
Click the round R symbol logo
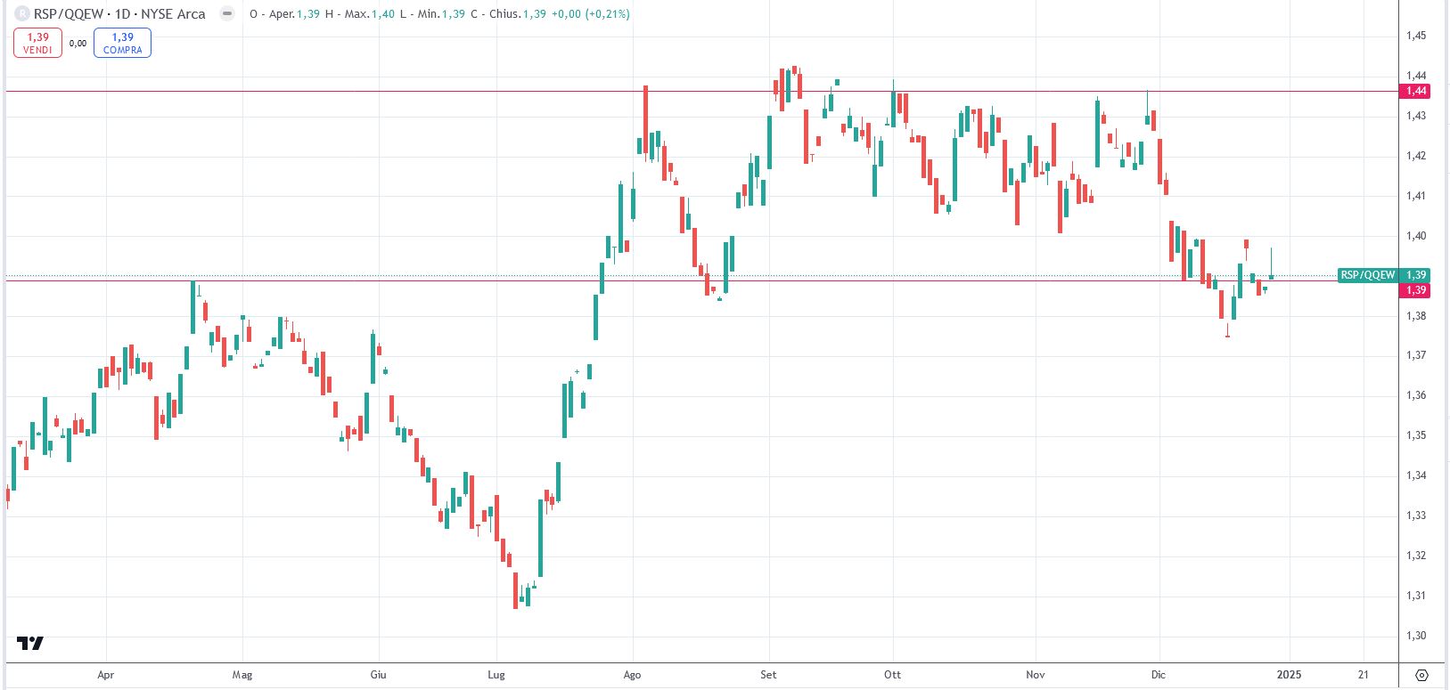point(21,13)
